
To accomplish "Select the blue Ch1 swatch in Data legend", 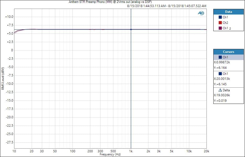I will pos(220,17).
